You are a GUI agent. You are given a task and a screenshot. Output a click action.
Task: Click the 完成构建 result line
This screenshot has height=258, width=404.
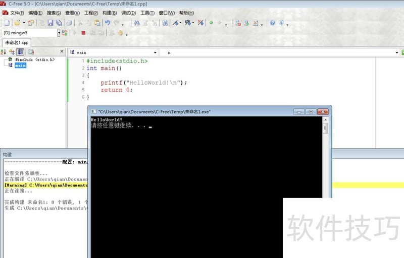tap(46, 202)
